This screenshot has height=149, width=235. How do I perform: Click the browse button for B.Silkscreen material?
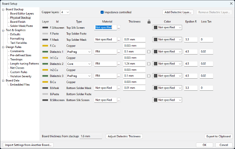click(x=119, y=100)
